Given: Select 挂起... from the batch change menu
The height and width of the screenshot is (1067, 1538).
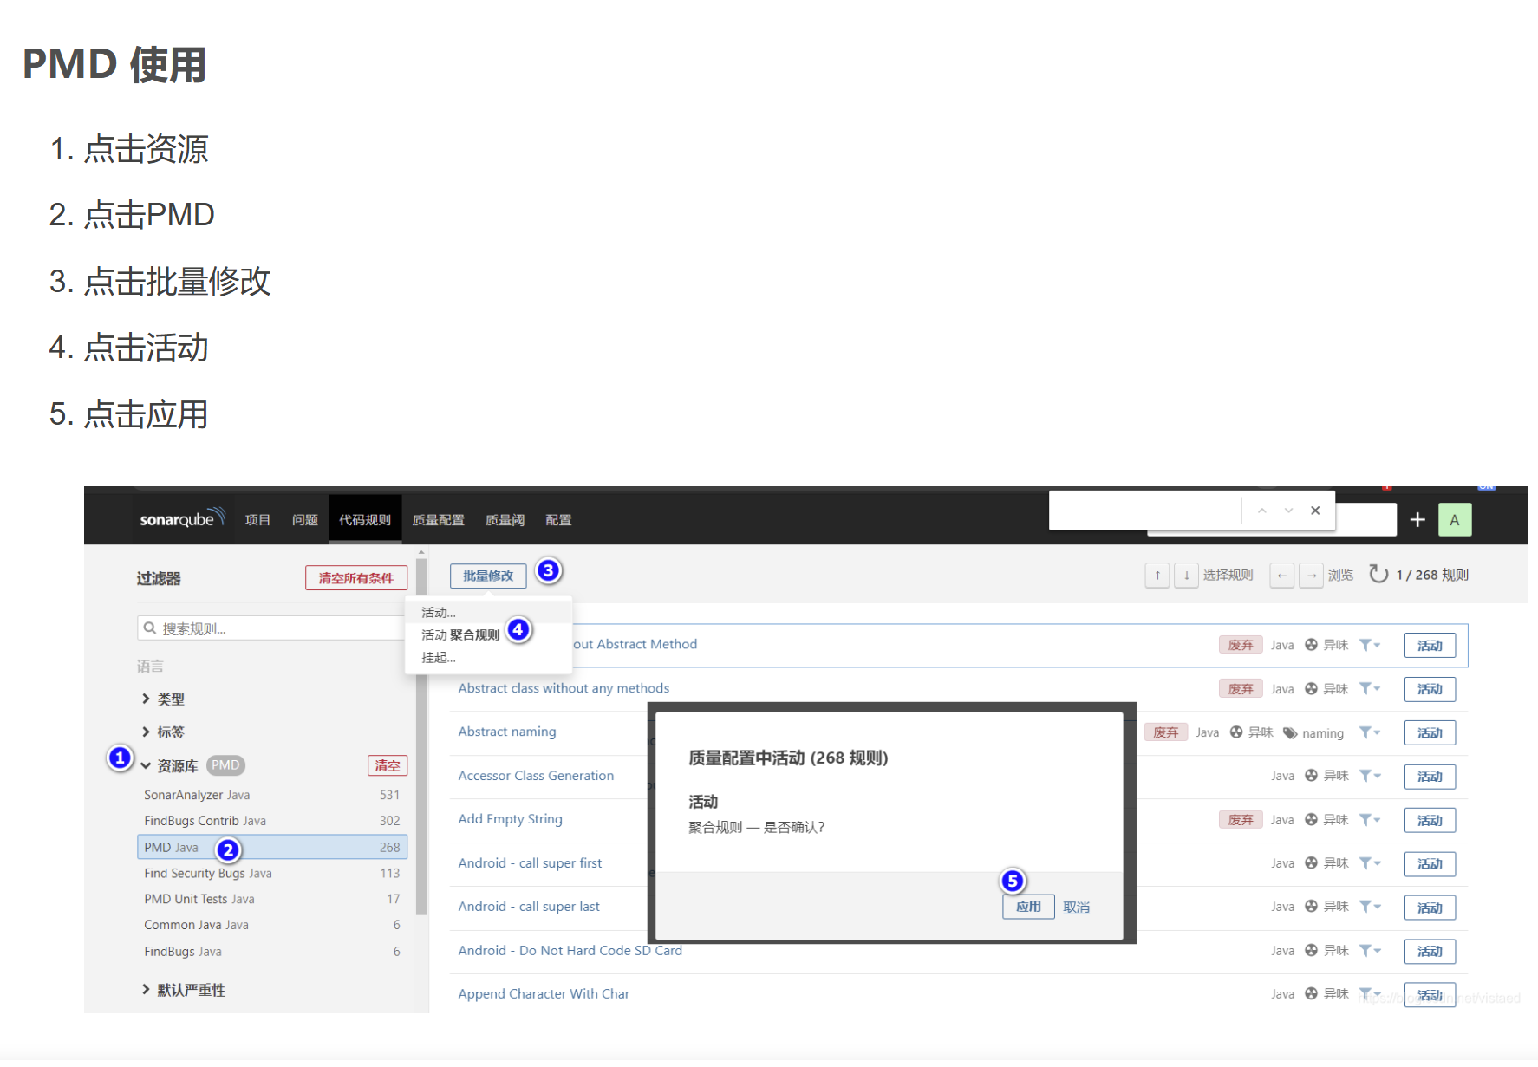Looking at the screenshot, I should [438, 657].
